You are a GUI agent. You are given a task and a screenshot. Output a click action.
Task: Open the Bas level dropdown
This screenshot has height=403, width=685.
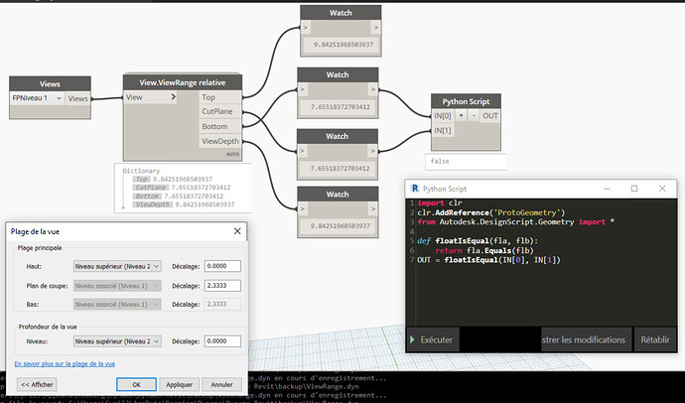(117, 305)
